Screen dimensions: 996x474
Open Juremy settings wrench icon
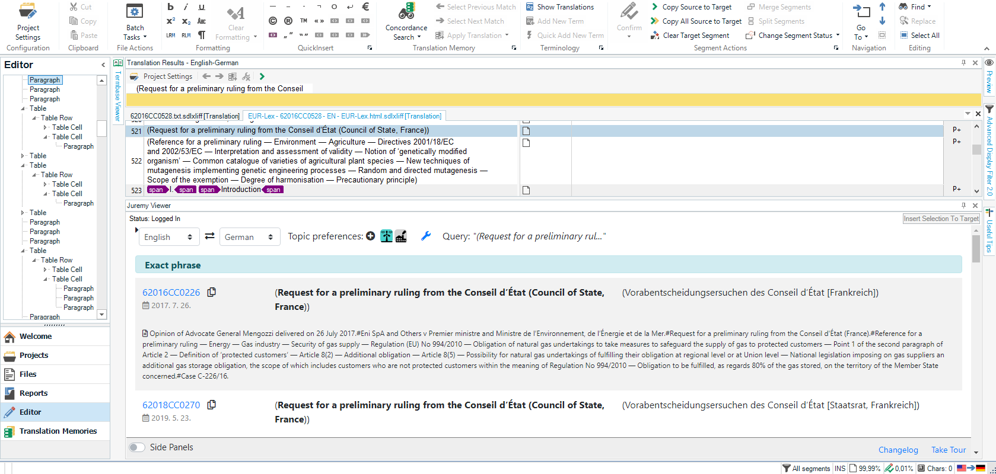[x=425, y=236]
